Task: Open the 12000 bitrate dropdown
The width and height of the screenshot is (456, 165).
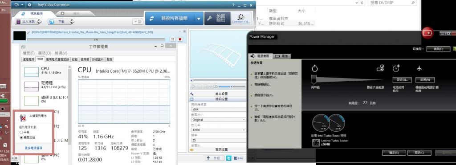Action: coord(218,130)
